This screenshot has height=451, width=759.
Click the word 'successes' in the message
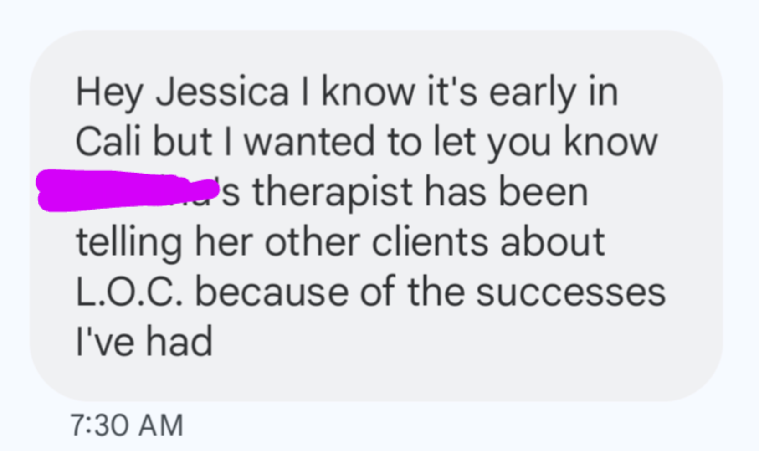click(571, 292)
